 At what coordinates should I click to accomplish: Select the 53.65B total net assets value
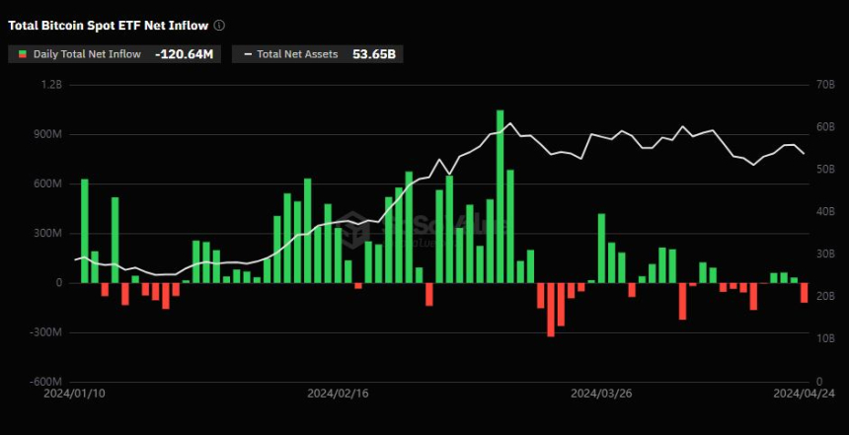(373, 54)
